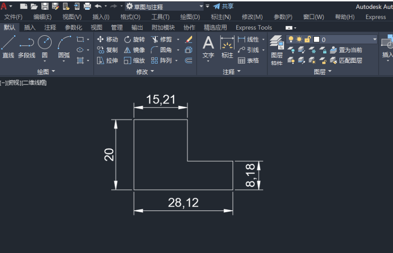393x253 pixels.
Task: Expand the 图层 panel flyout
Action: tap(323, 72)
